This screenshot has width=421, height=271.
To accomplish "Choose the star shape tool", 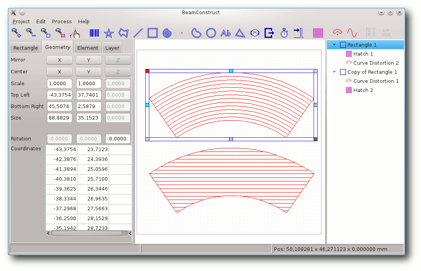I will 109,33.
